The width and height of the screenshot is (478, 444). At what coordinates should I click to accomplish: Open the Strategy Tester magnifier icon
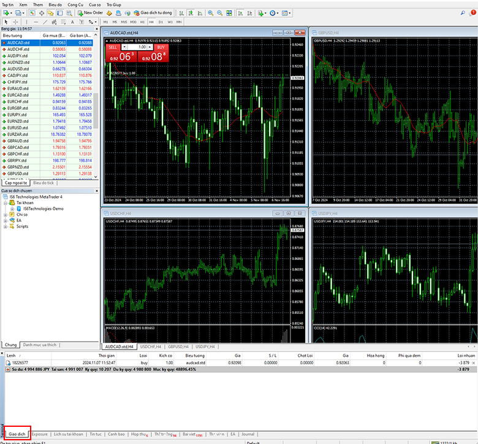coord(69,13)
